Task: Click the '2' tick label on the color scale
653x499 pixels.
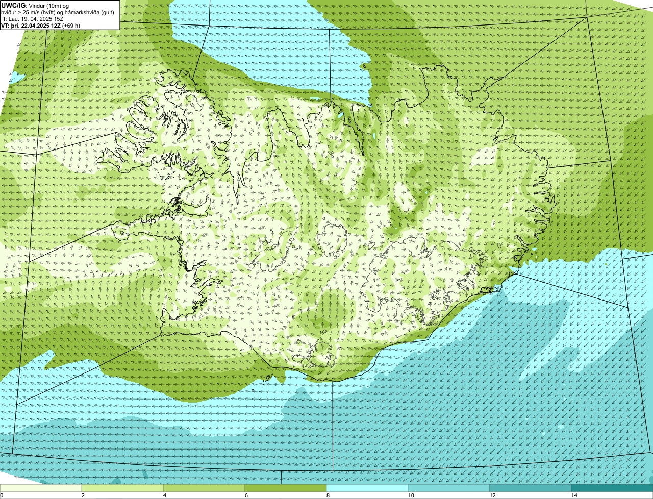Action: [x=83, y=495]
